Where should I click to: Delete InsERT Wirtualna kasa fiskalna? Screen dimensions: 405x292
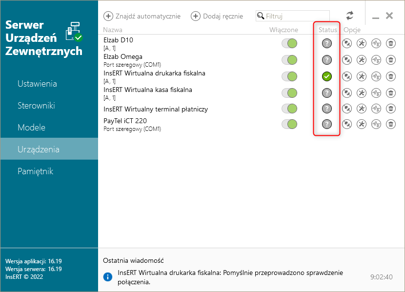(x=391, y=93)
